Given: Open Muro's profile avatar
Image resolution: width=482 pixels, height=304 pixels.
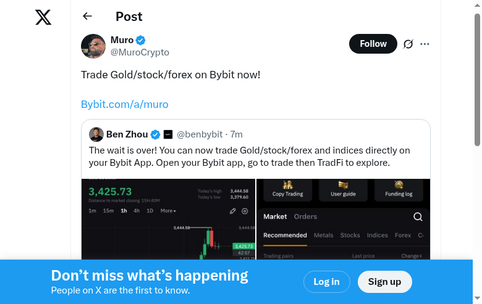Looking at the screenshot, I should coord(93,46).
